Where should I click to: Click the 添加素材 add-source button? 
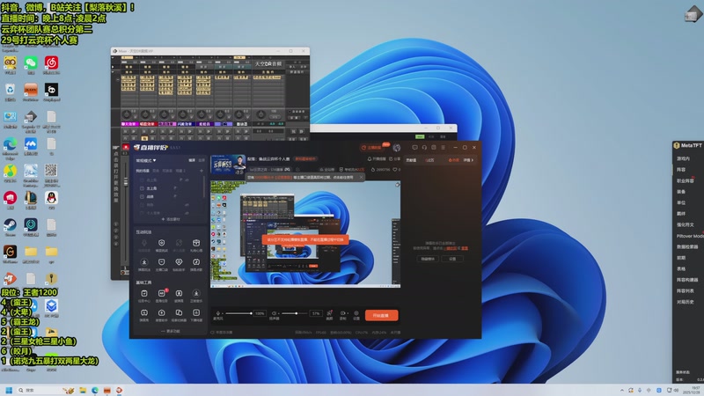click(171, 219)
